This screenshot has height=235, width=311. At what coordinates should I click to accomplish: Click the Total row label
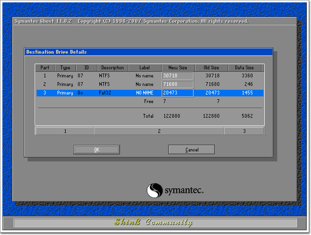148,116
